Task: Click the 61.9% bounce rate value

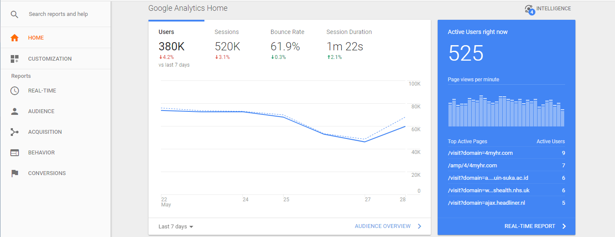Action: (285, 46)
